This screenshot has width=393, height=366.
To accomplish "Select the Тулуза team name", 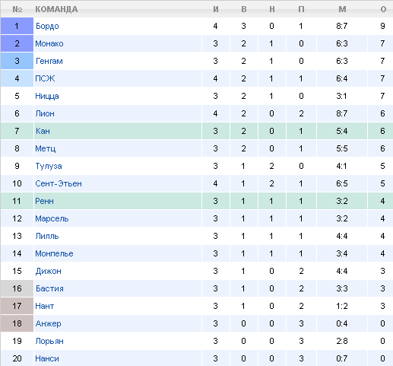I will 49,166.
